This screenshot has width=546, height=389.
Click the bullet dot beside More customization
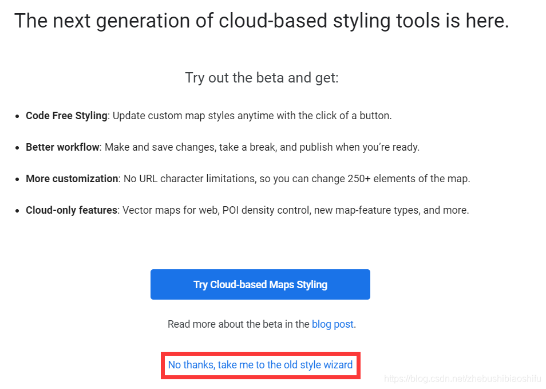[x=17, y=179]
